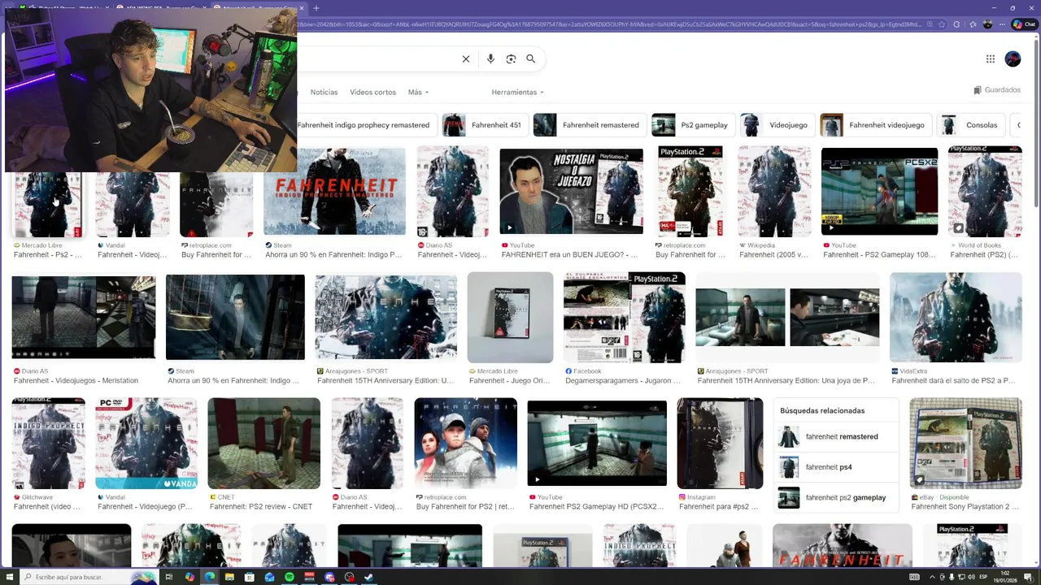Open a new browser tab
This screenshot has width=1041, height=585.
[x=316, y=8]
